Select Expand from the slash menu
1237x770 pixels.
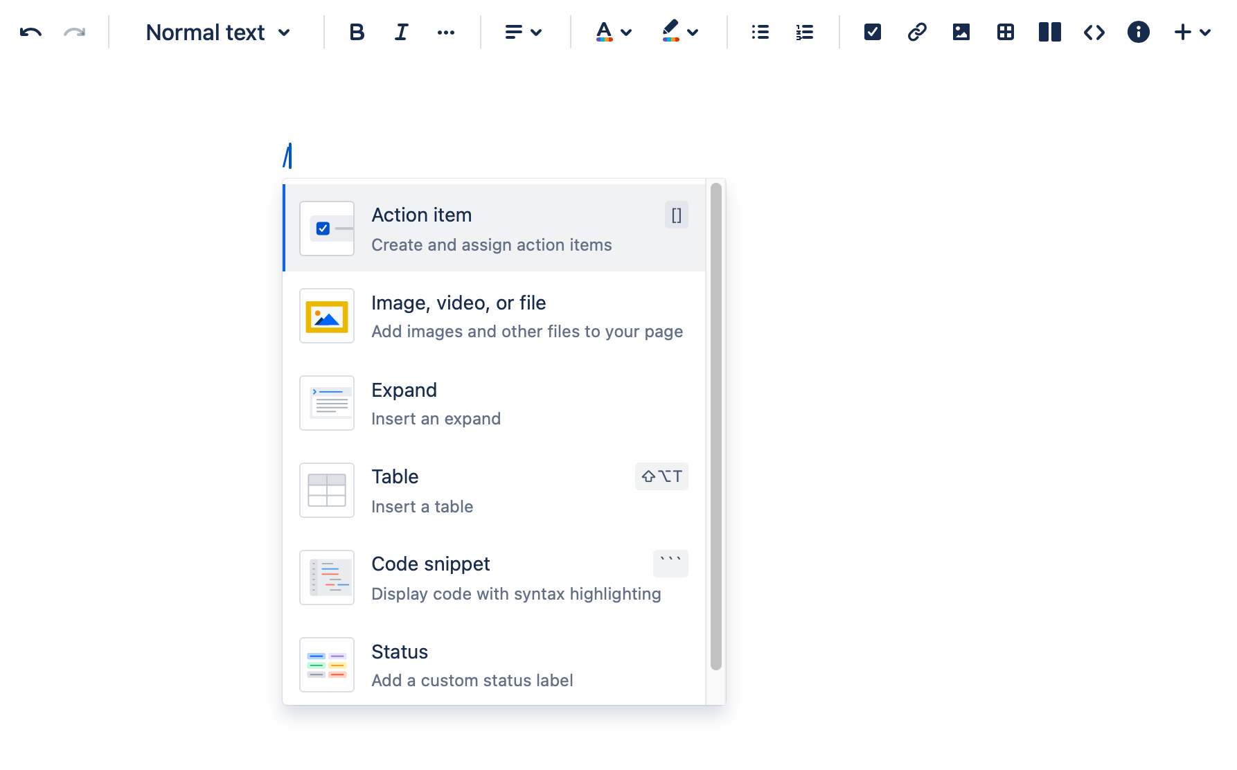[x=494, y=404]
